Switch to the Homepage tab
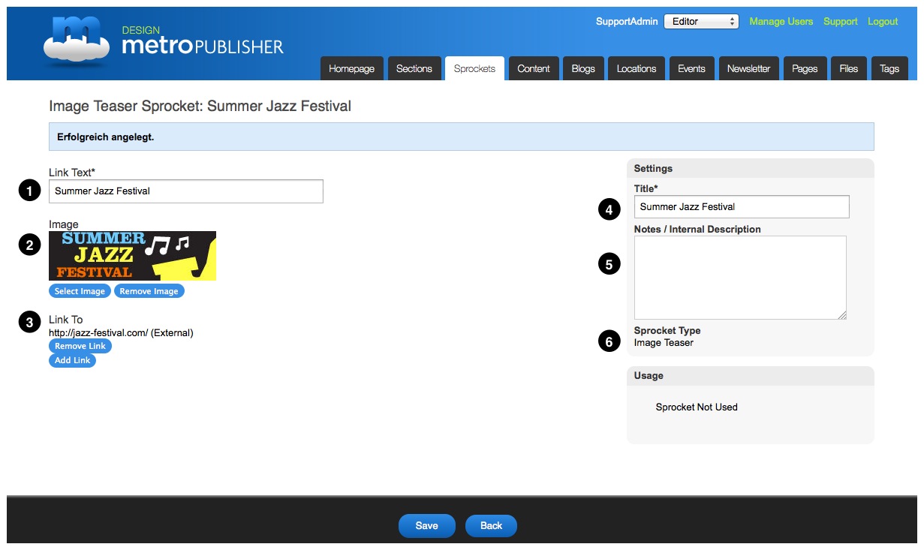Screen dimensions: 924x550 pyautogui.click(x=351, y=68)
